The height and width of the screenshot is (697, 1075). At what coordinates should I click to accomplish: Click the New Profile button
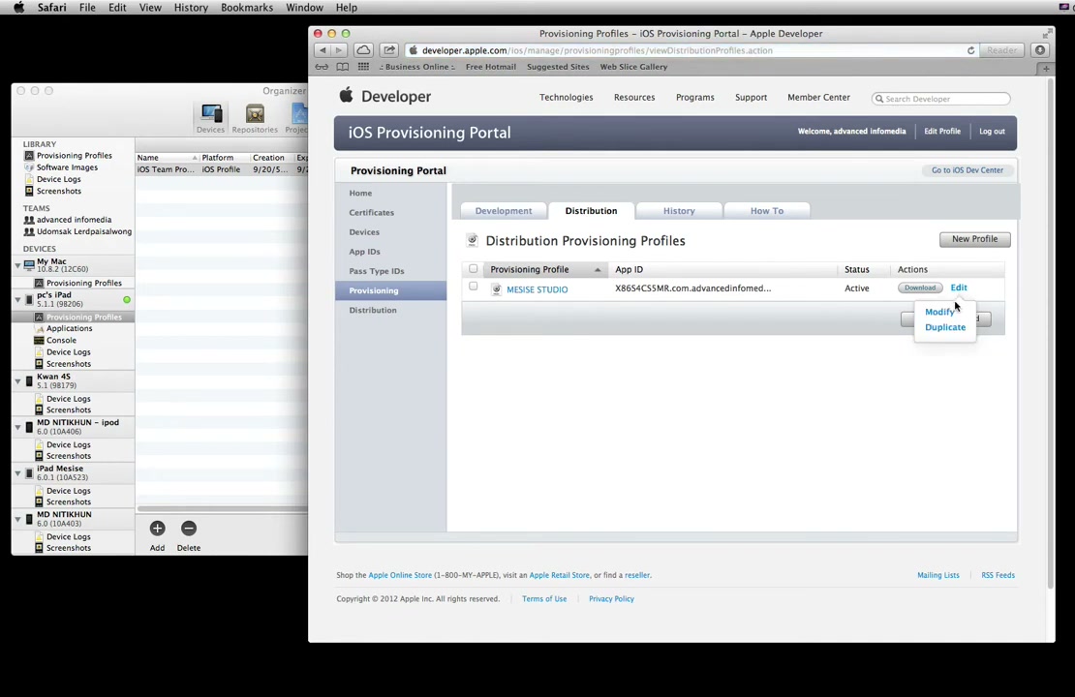(974, 239)
